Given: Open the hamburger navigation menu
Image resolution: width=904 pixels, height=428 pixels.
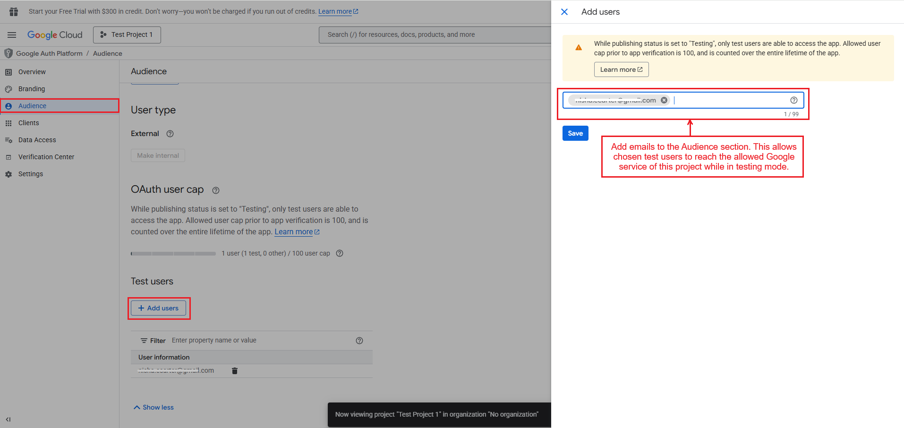Looking at the screenshot, I should pos(12,35).
